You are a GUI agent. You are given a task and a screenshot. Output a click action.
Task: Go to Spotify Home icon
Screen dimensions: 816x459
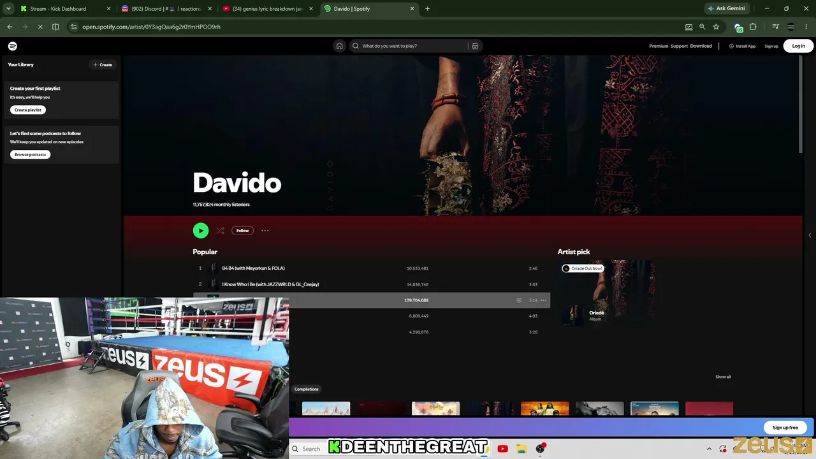[x=339, y=46]
